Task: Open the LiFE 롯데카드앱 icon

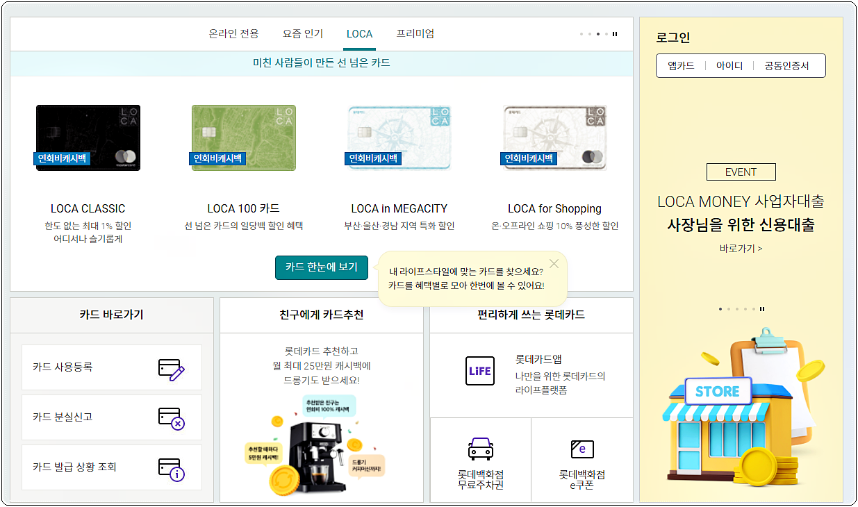Action: pos(480,371)
